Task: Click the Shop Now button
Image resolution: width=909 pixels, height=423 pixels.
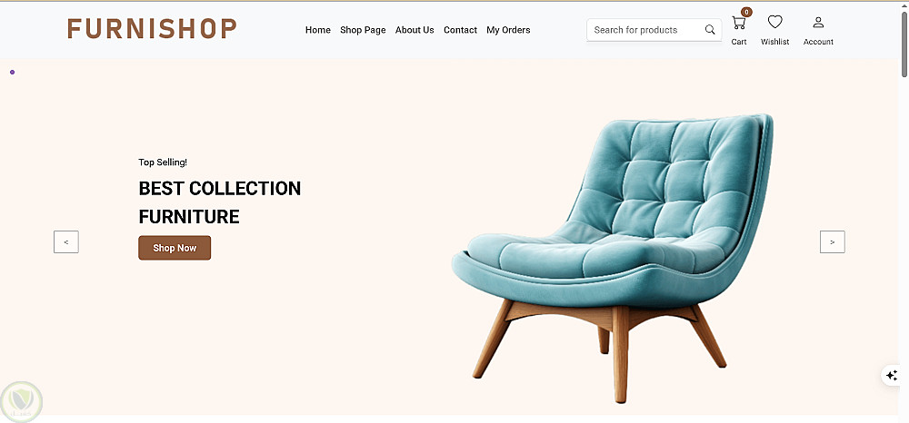Action: click(x=175, y=248)
